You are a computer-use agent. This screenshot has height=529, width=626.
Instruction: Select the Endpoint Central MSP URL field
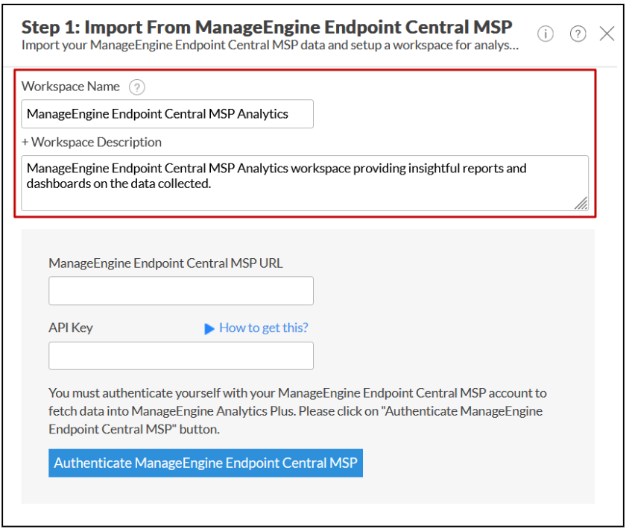point(181,291)
